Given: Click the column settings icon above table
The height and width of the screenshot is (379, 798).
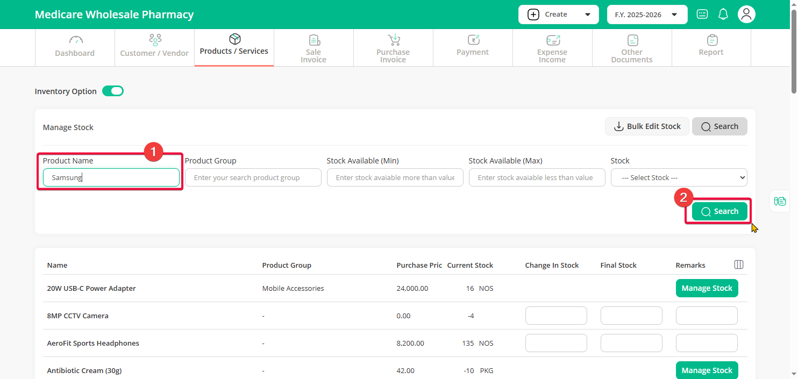Looking at the screenshot, I should 739,264.
